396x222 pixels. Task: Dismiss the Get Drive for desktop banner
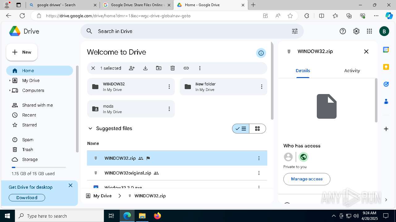click(71, 185)
